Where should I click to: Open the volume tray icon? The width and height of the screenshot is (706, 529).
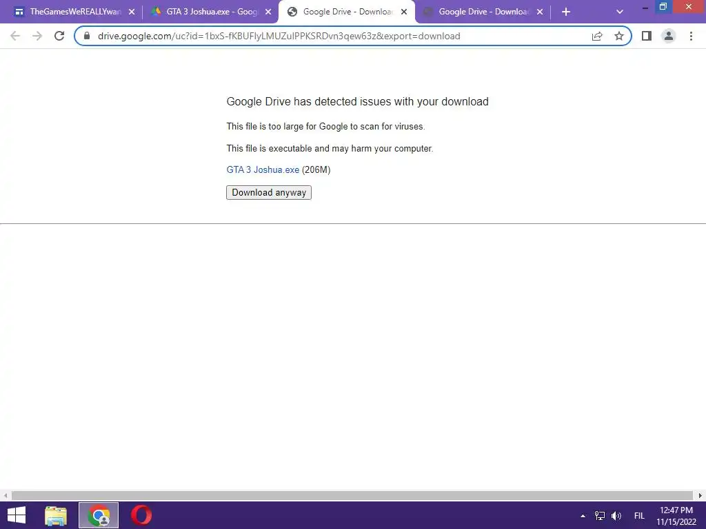click(616, 515)
